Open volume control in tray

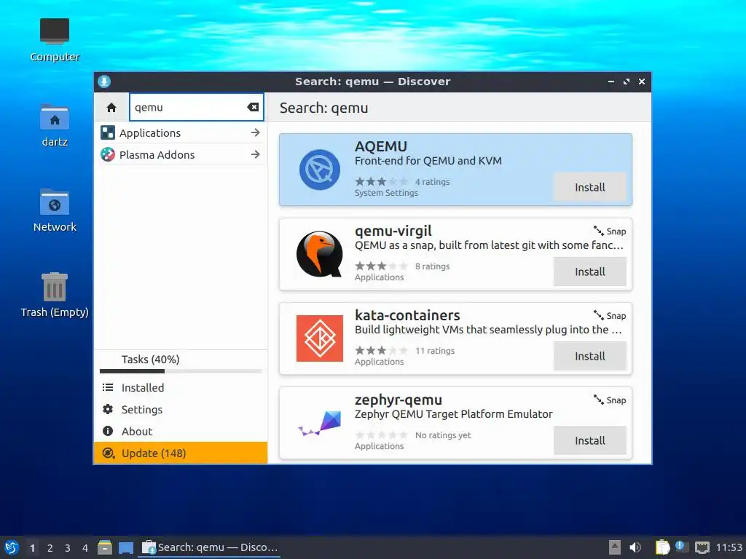(x=635, y=547)
